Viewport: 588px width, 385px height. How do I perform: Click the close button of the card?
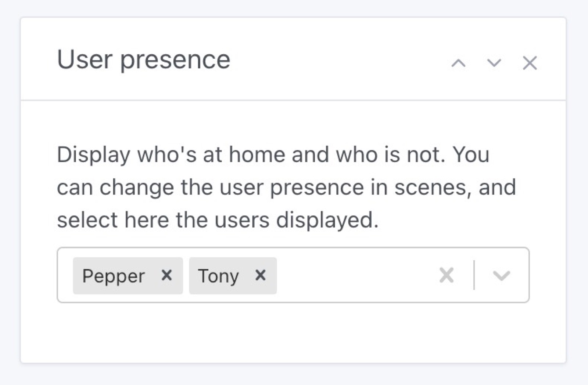coord(529,63)
